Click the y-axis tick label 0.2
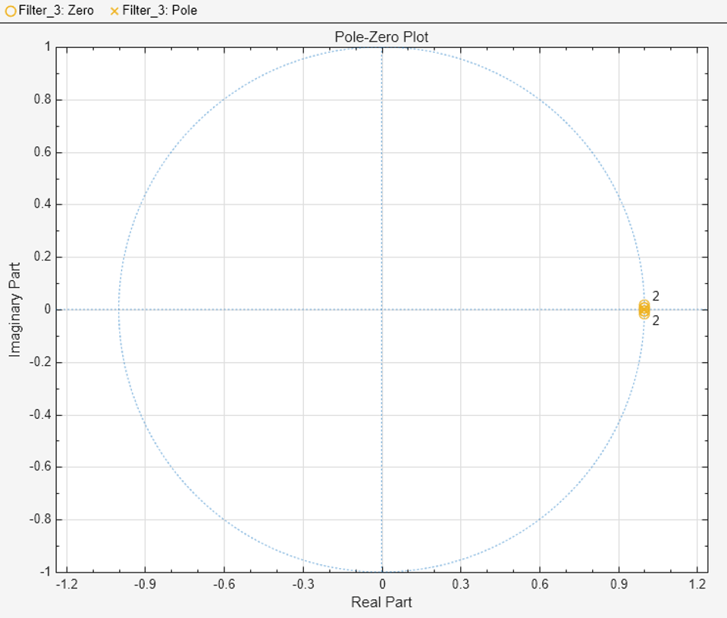The image size is (727, 618). tap(42, 257)
